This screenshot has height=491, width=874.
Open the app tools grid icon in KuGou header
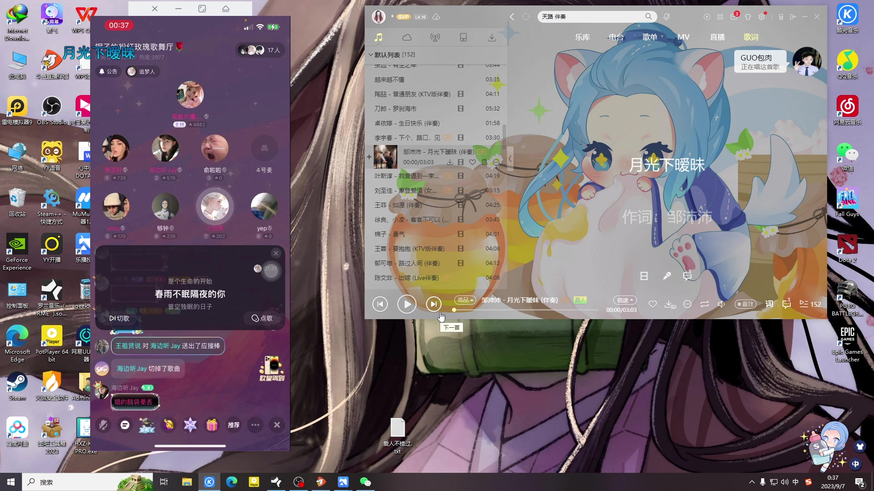pos(720,16)
